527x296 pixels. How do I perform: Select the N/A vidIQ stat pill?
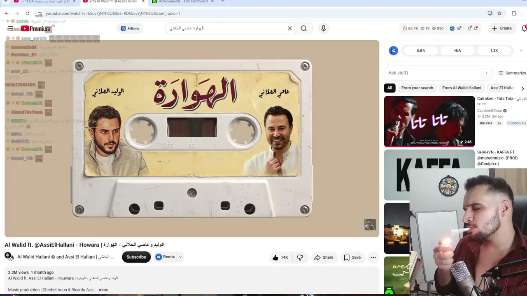click(457, 51)
